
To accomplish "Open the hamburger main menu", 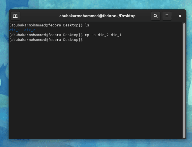I will pyautogui.click(x=167, y=16).
